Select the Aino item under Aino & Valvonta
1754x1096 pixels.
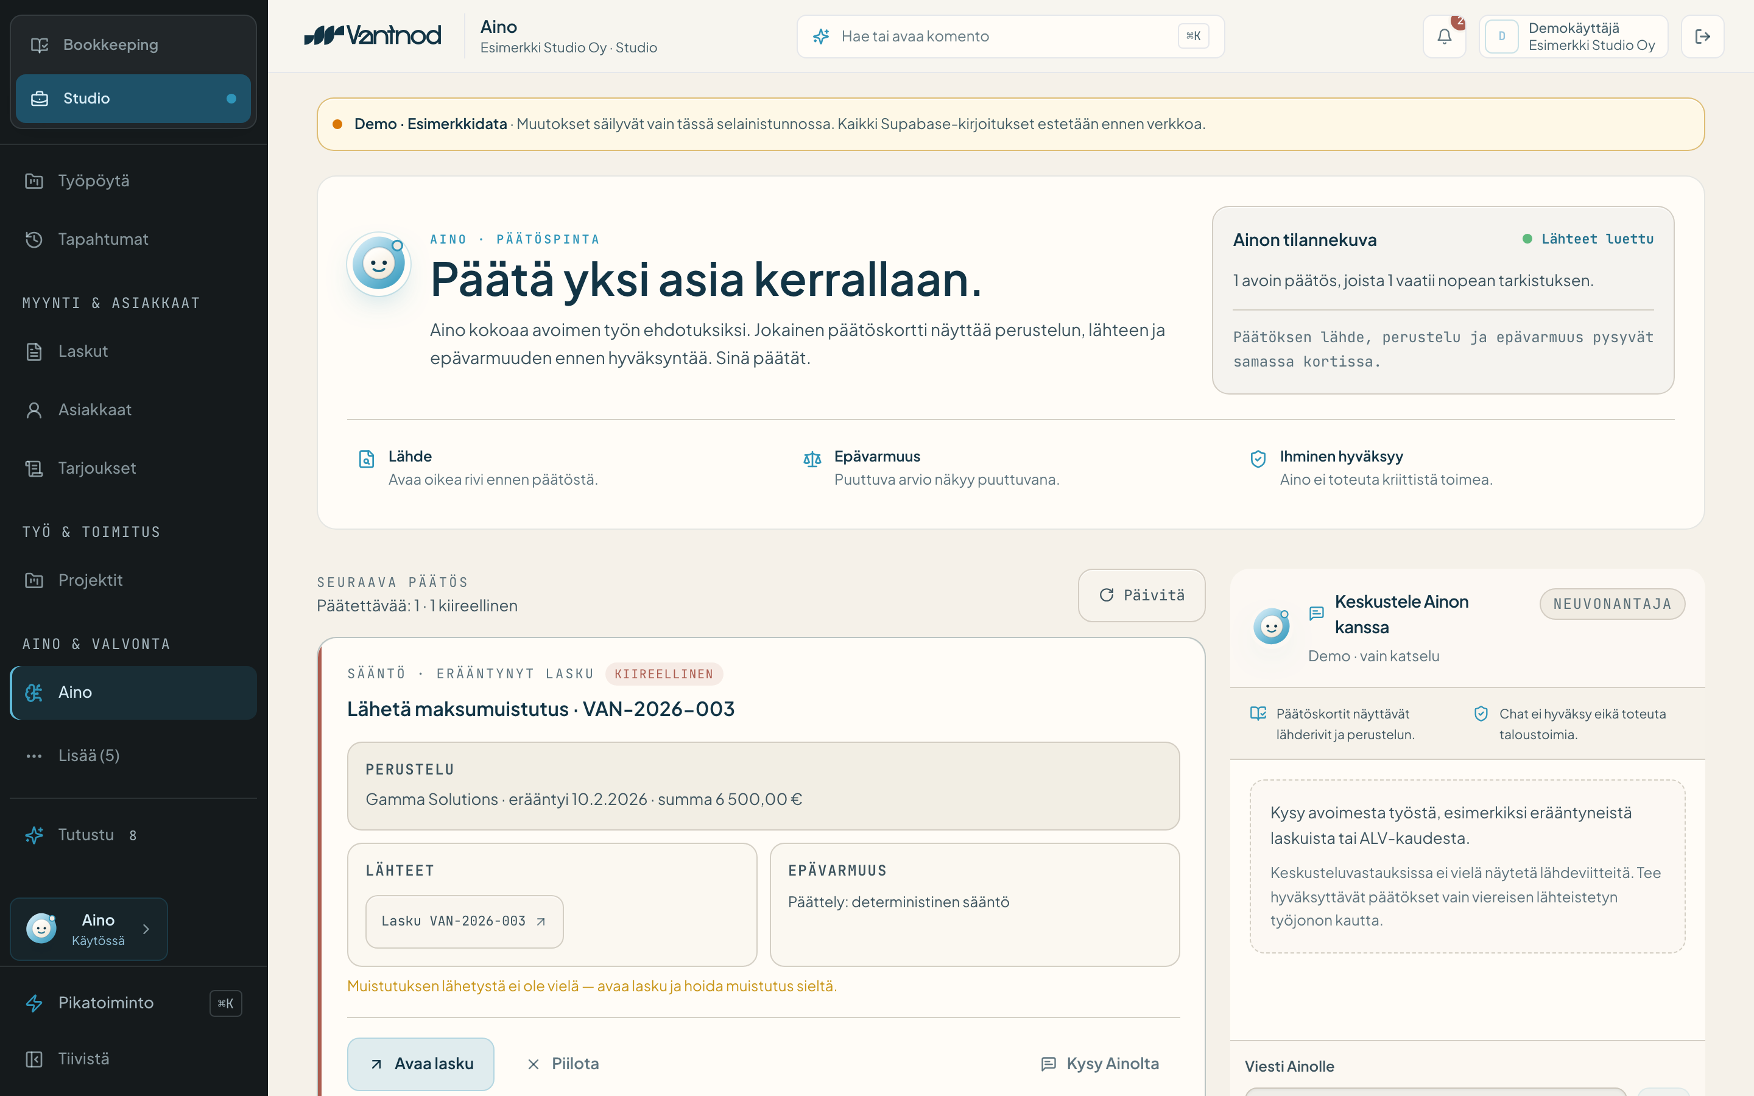(x=133, y=693)
